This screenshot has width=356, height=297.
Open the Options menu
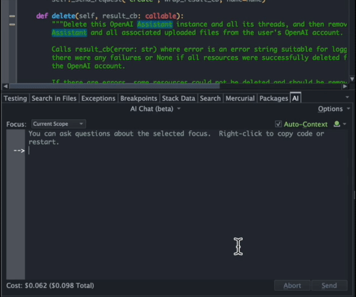pyautogui.click(x=334, y=109)
